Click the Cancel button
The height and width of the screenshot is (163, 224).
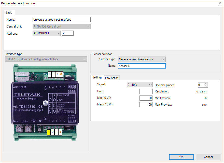[208, 157]
